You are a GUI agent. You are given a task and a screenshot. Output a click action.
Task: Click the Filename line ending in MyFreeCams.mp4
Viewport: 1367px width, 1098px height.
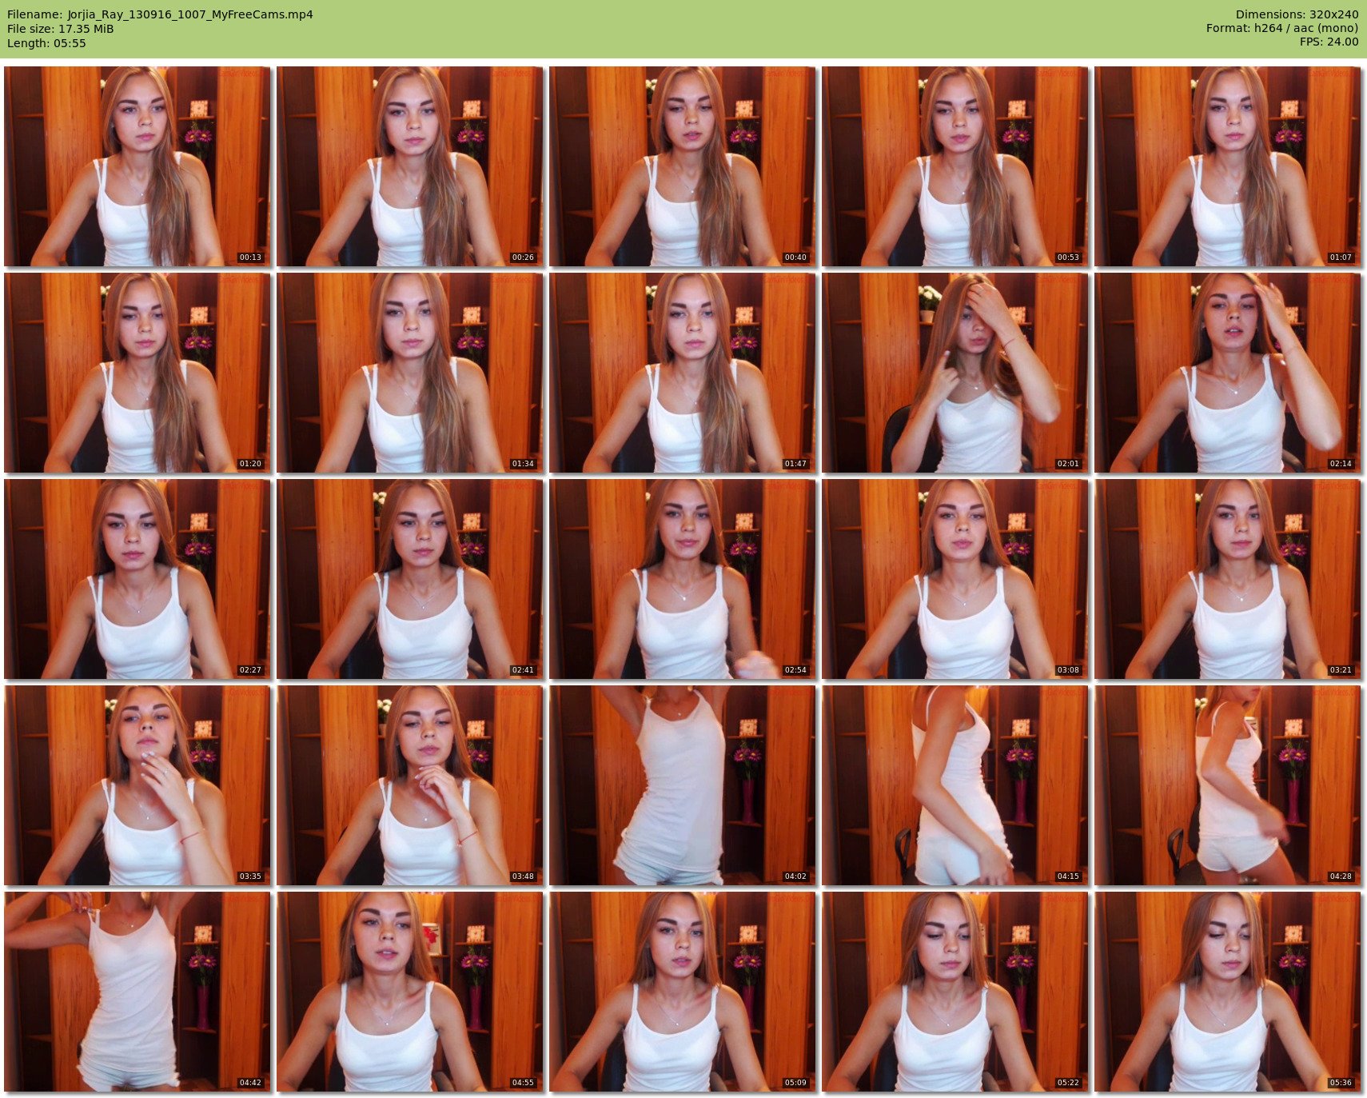tap(160, 14)
